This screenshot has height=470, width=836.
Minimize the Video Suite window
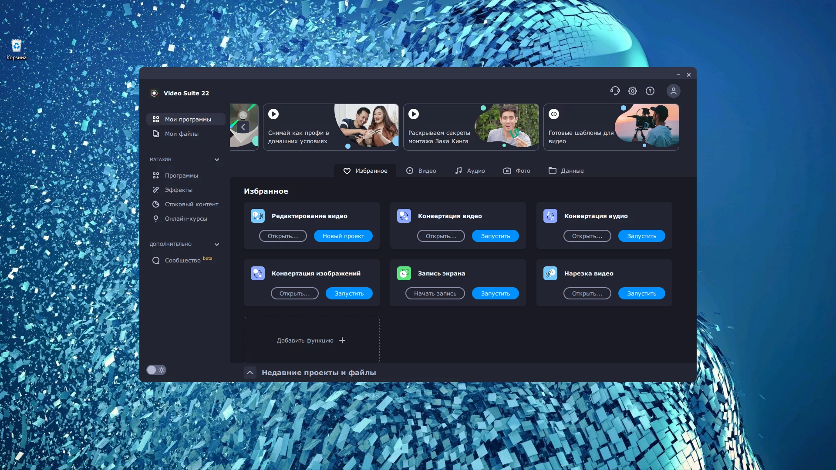pyautogui.click(x=678, y=75)
